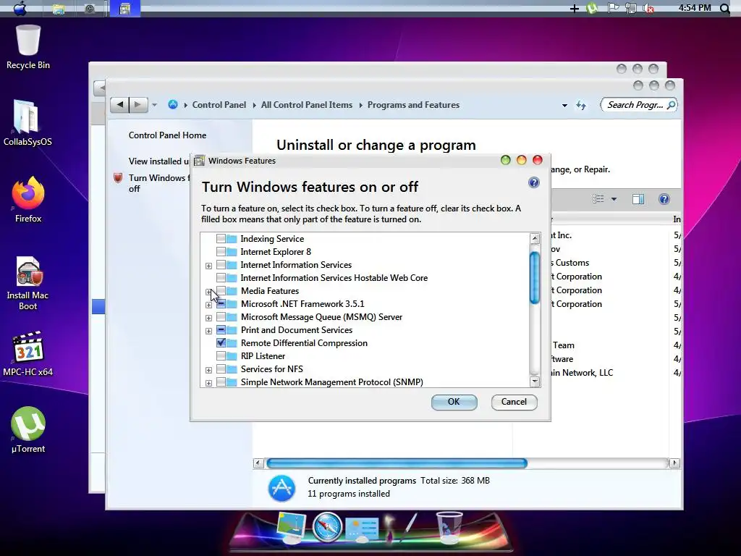Click the feature list vertical scrollbar thumb
Image resolution: width=741 pixels, height=556 pixels.
click(535, 278)
